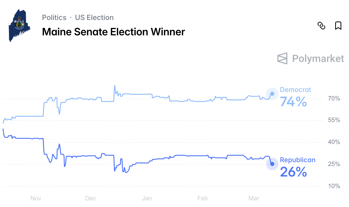The image size is (349, 207).
Task: Click the Maine Senate Election Winner title
Action: click(x=113, y=32)
